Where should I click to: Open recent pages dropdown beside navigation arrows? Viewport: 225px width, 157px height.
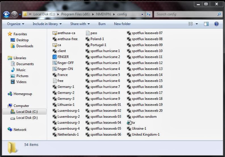[x=20, y=15]
